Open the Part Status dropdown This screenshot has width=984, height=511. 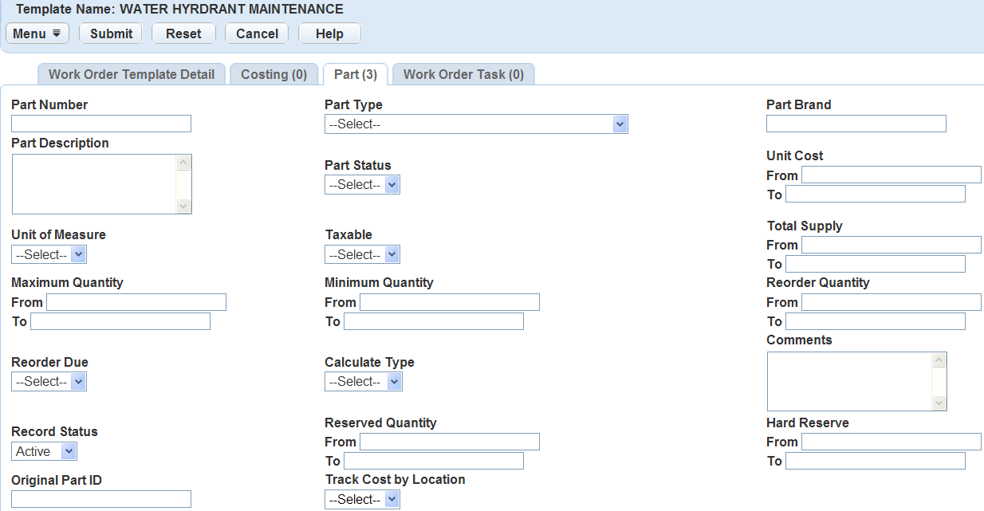point(362,185)
